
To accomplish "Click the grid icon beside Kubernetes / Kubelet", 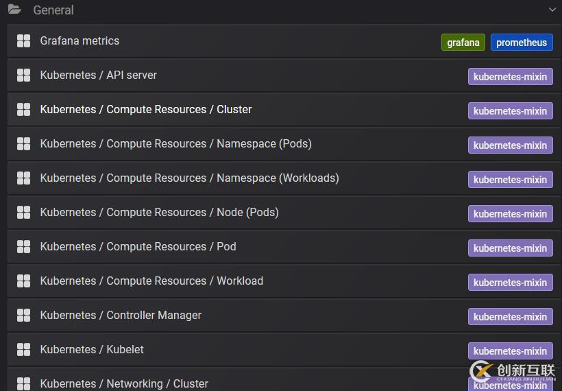I will (x=23, y=350).
